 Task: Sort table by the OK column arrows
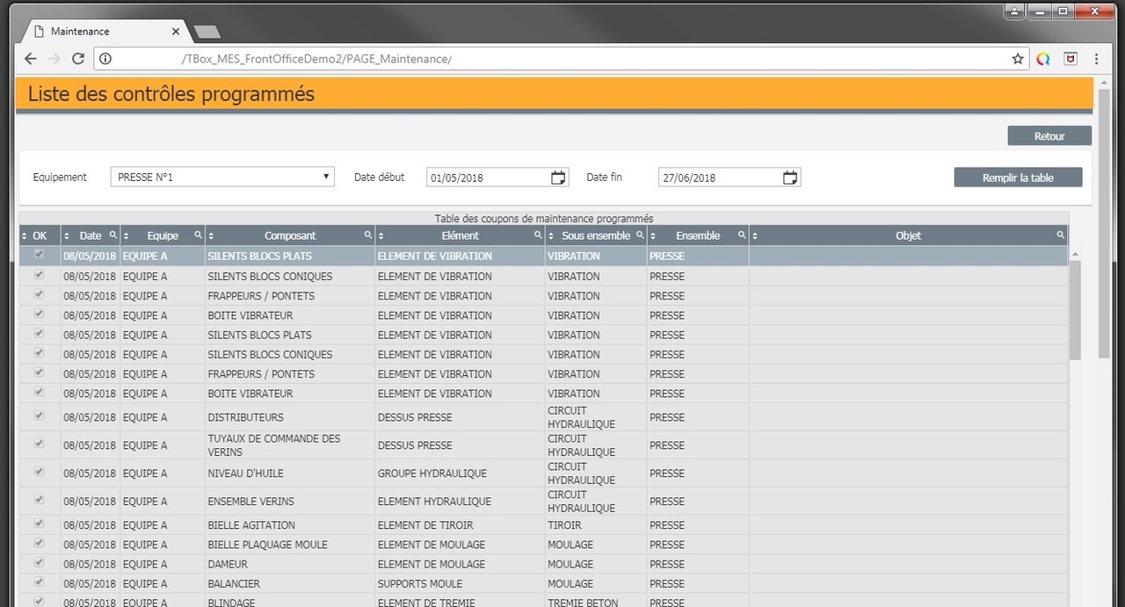25,235
